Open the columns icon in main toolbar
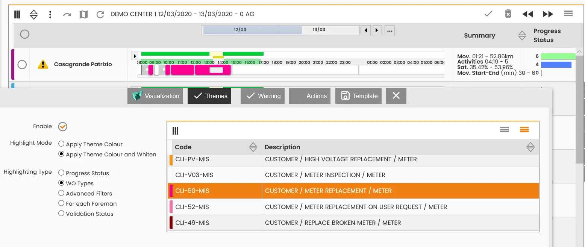The width and height of the screenshot is (585, 247). click(x=17, y=14)
